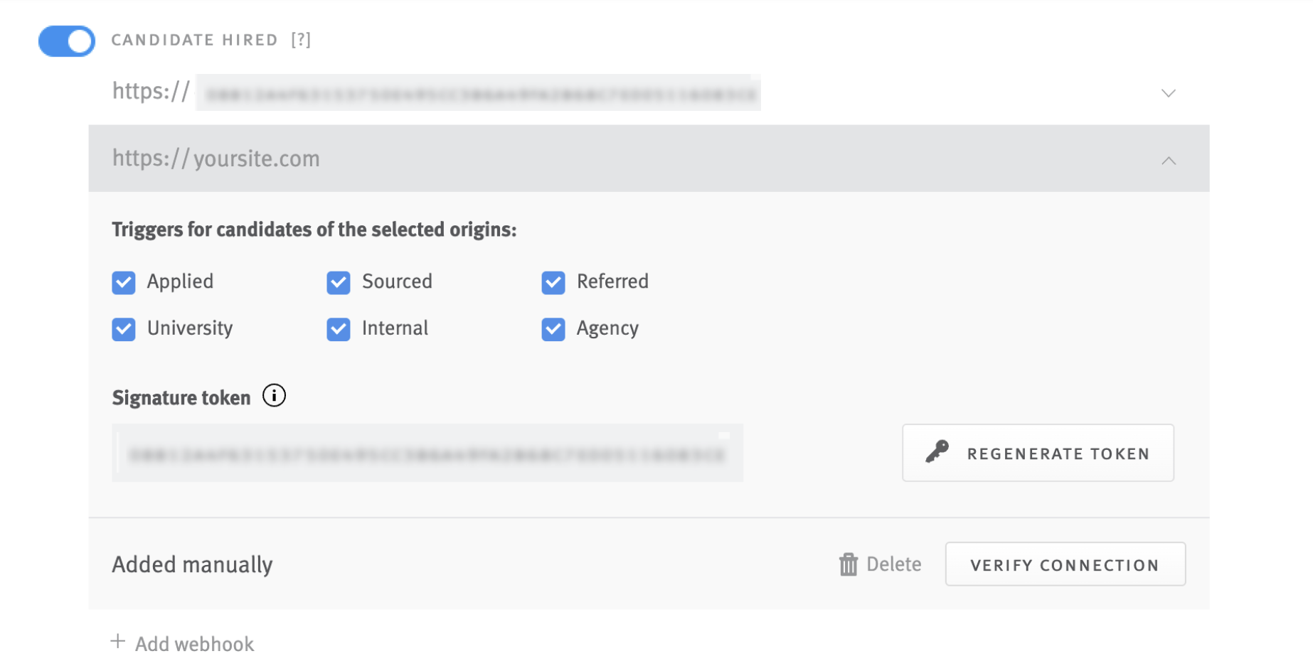Click the trash icon next to Delete
This screenshot has height=661, width=1313.
pyautogui.click(x=848, y=564)
